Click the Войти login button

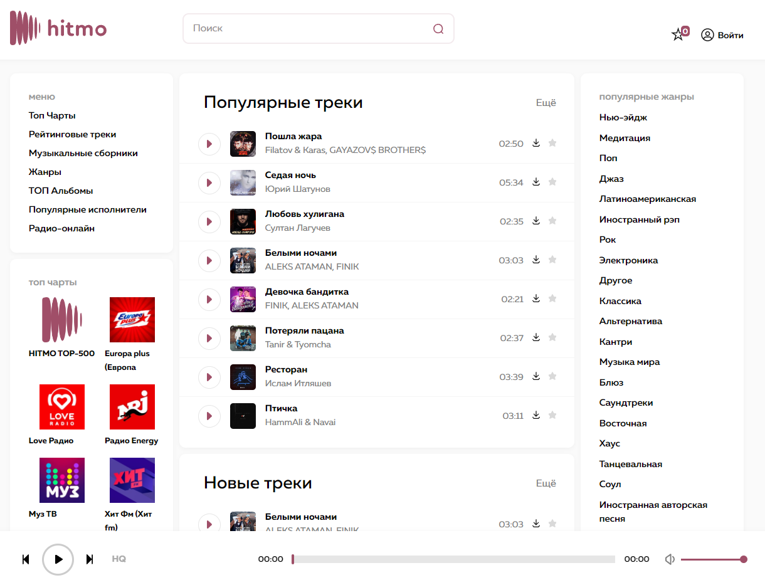click(x=722, y=35)
